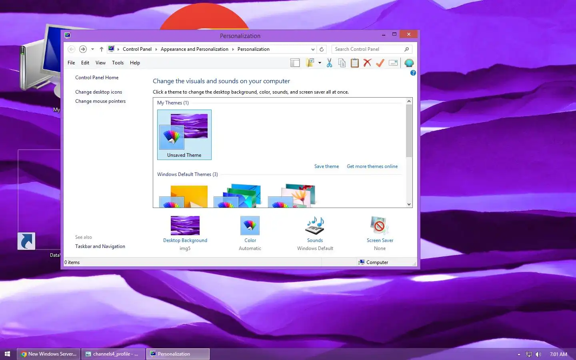Screen dimensions: 576x360
Task: Click the theme list scroll up arrow
Action: (x=409, y=101)
